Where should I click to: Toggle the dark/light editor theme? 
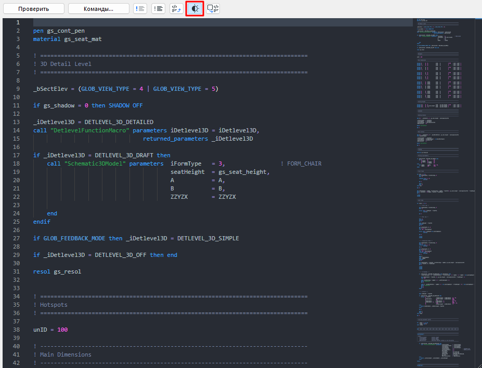tap(195, 9)
